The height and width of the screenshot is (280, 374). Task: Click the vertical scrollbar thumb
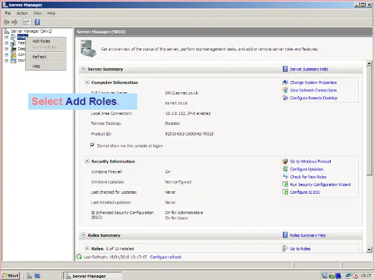[x=369, y=121]
